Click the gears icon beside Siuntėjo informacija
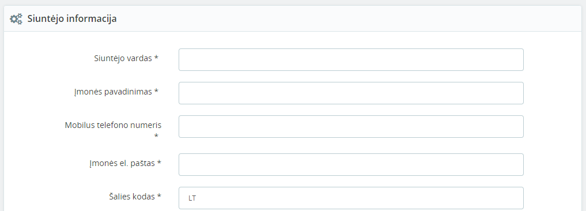Viewport: 586px width, 211px height. pyautogui.click(x=16, y=18)
